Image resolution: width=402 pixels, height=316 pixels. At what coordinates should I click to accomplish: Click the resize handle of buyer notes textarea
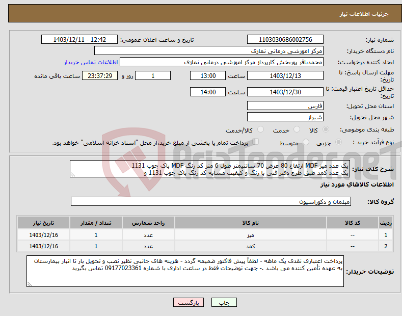[x=30, y=284]
